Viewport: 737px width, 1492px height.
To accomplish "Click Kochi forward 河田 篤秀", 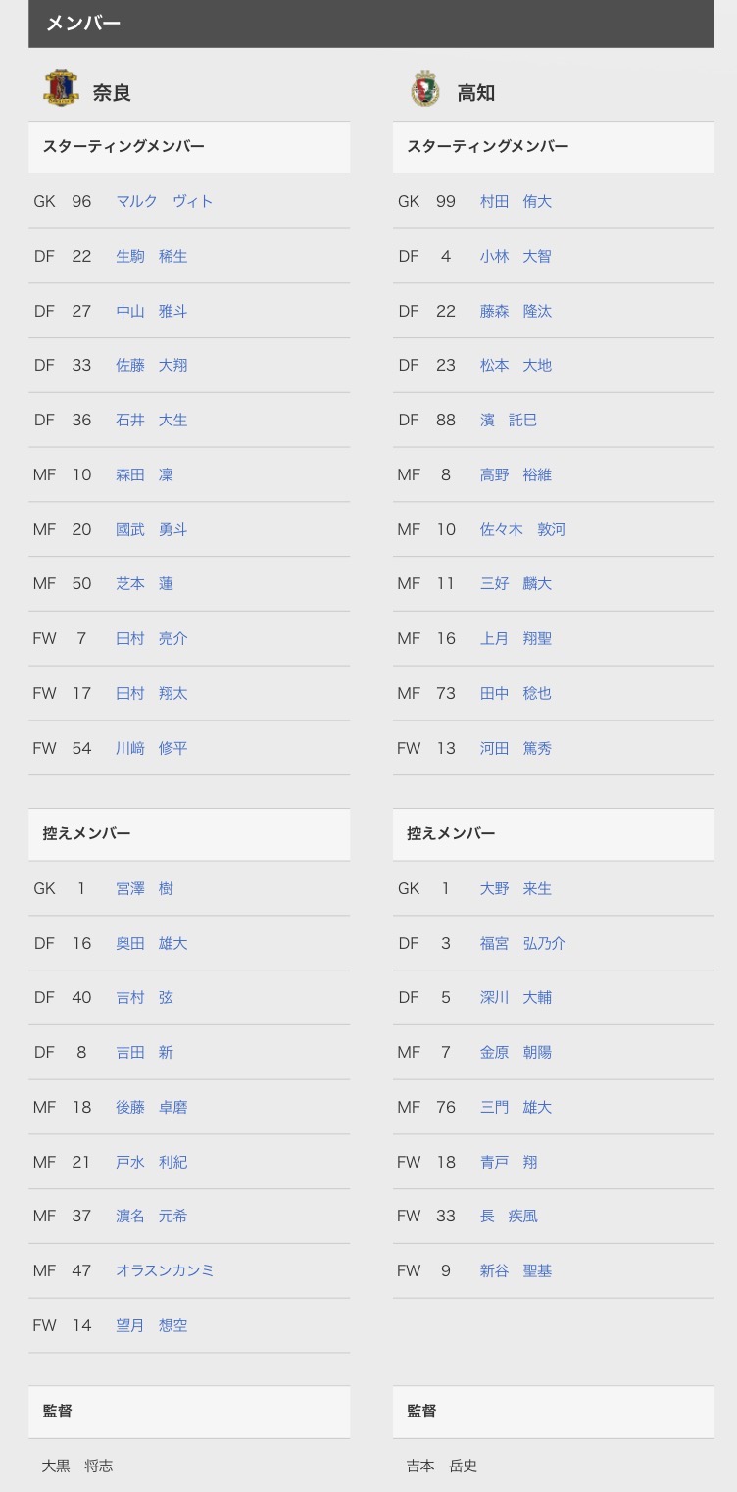I will pos(516,748).
